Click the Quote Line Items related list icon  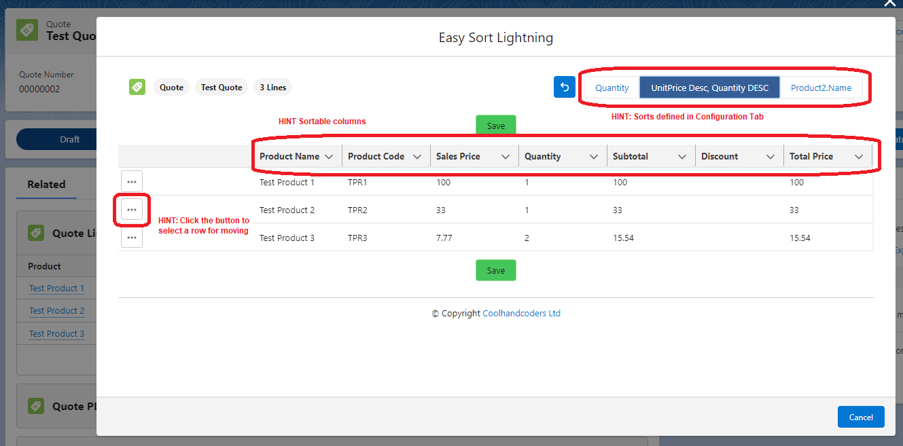coord(36,233)
